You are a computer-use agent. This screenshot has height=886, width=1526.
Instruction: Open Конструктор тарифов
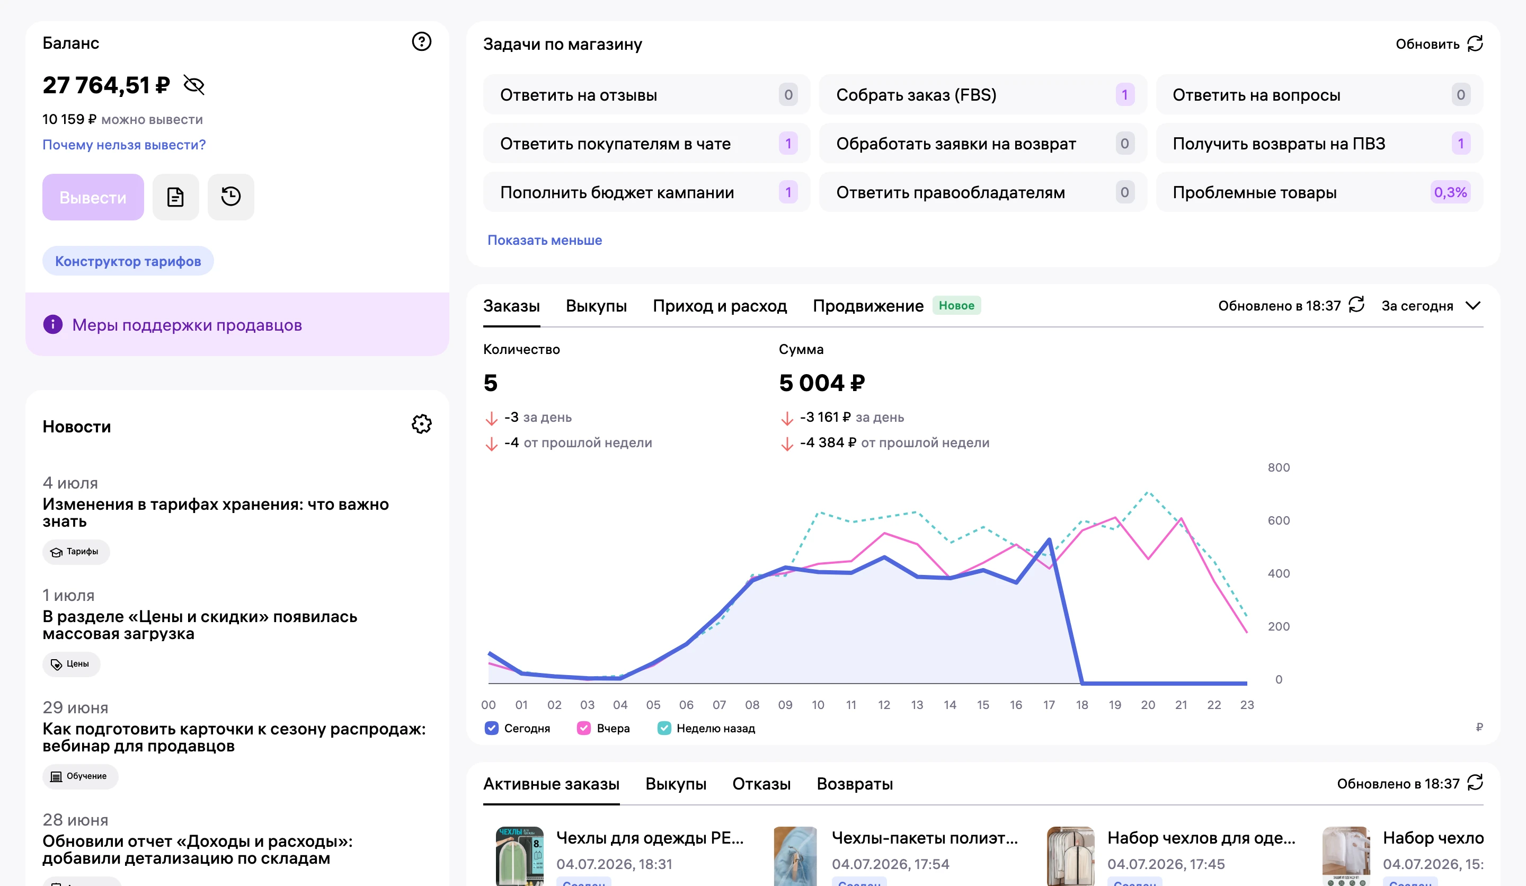click(x=128, y=261)
